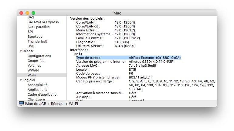
Task: Click the iMac computer icon in path bar
Action: coord(21,104)
